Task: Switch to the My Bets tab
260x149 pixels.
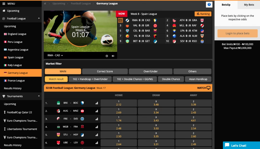Action: pyautogui.click(x=249, y=5)
